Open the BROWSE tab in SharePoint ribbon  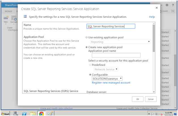tap(9, 11)
